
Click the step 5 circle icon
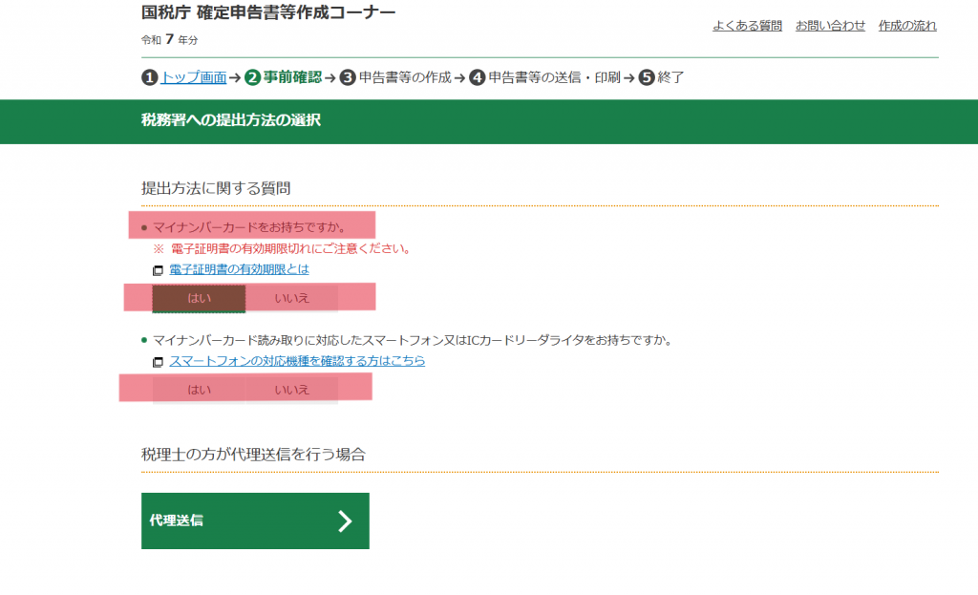pyautogui.click(x=647, y=77)
